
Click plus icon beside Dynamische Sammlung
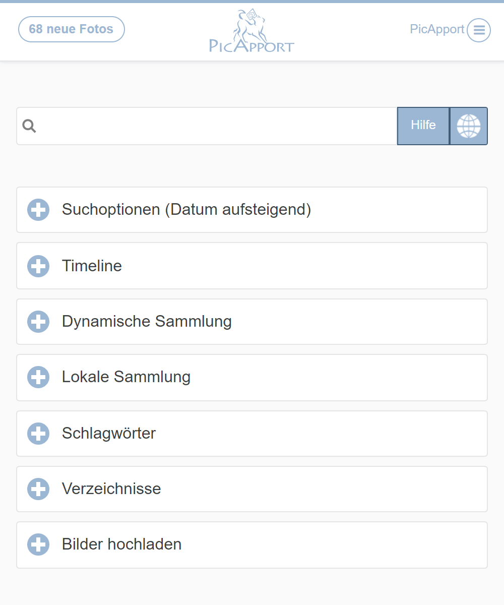pos(38,322)
